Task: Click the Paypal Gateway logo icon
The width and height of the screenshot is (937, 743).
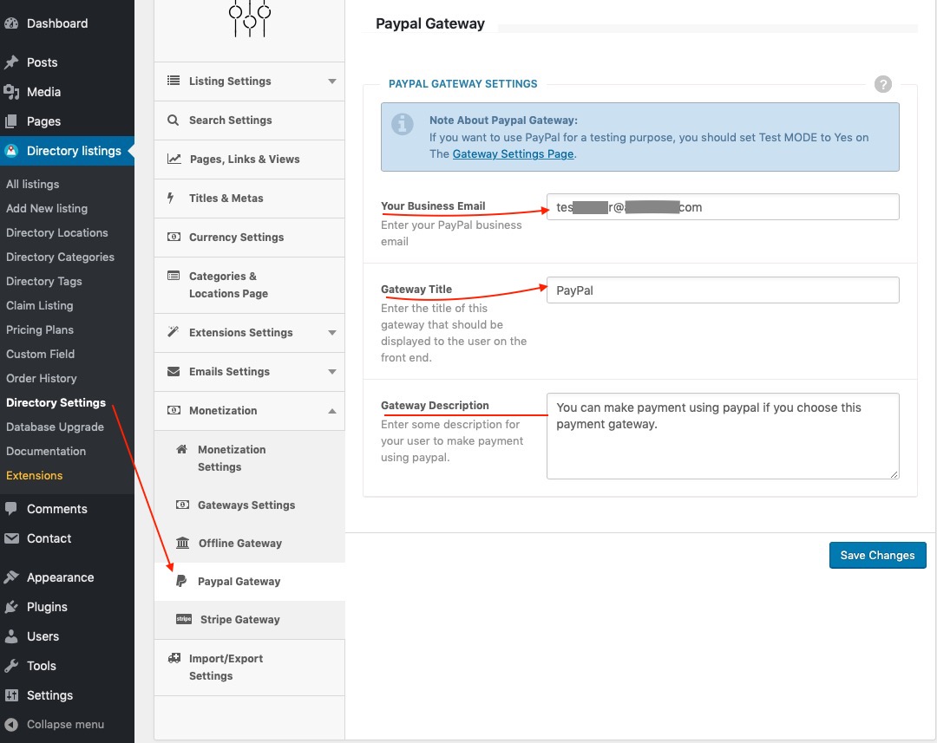Action: [x=181, y=581]
